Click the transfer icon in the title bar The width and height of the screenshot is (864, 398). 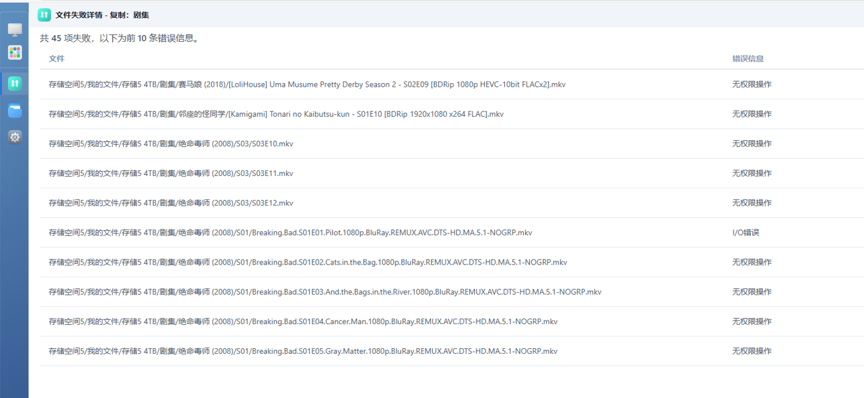44,14
